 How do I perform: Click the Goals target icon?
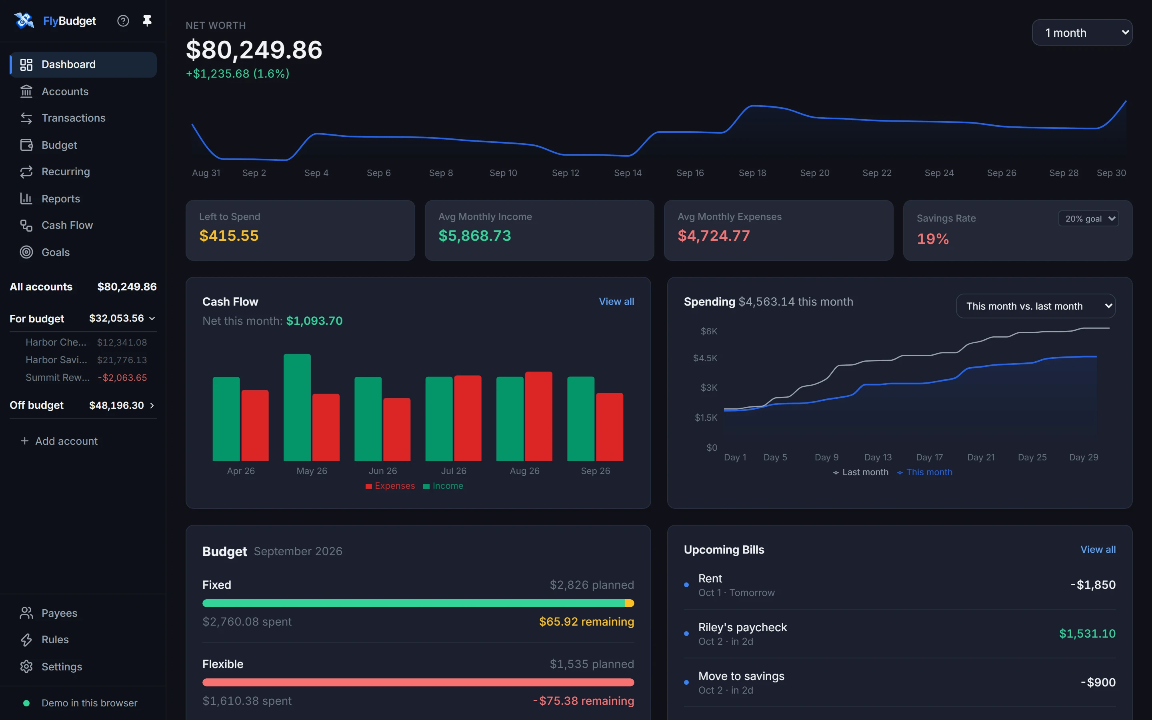(26, 252)
